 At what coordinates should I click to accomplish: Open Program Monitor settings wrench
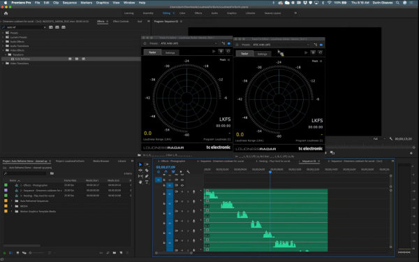390,139
